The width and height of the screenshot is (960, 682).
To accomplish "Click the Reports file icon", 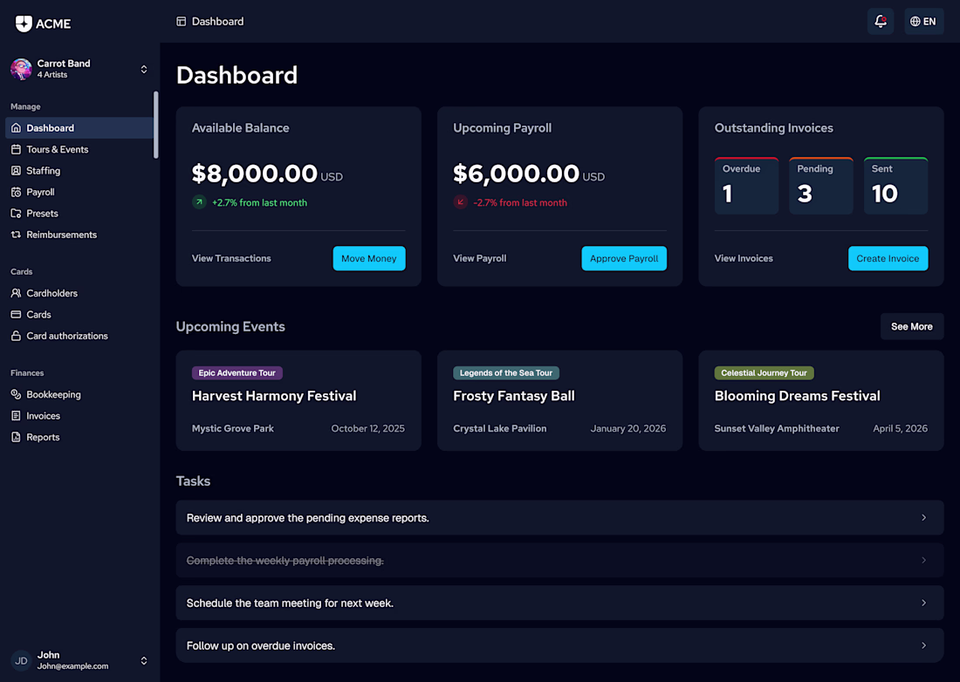I will (x=16, y=437).
